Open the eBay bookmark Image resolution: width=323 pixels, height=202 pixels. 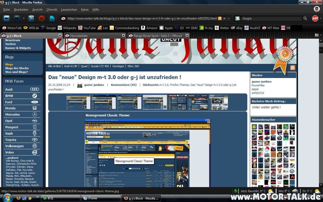pos(237,28)
